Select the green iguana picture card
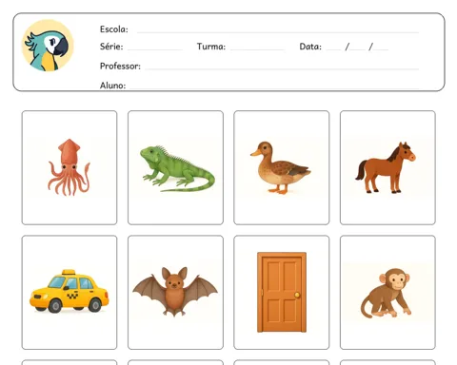Image resolution: width=457 pixels, height=365 pixels. (x=175, y=167)
